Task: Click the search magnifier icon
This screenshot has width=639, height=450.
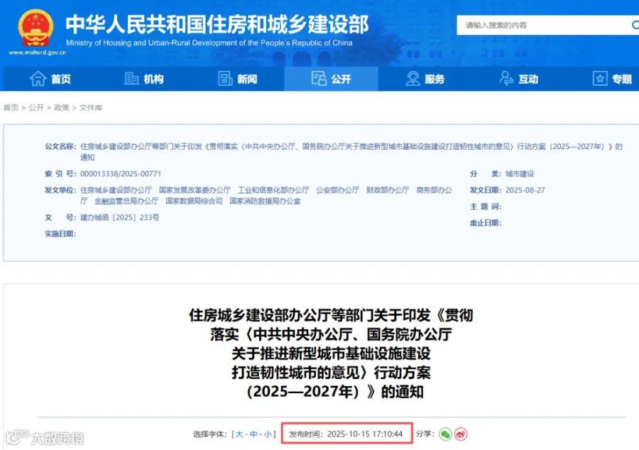Action: coord(635,26)
